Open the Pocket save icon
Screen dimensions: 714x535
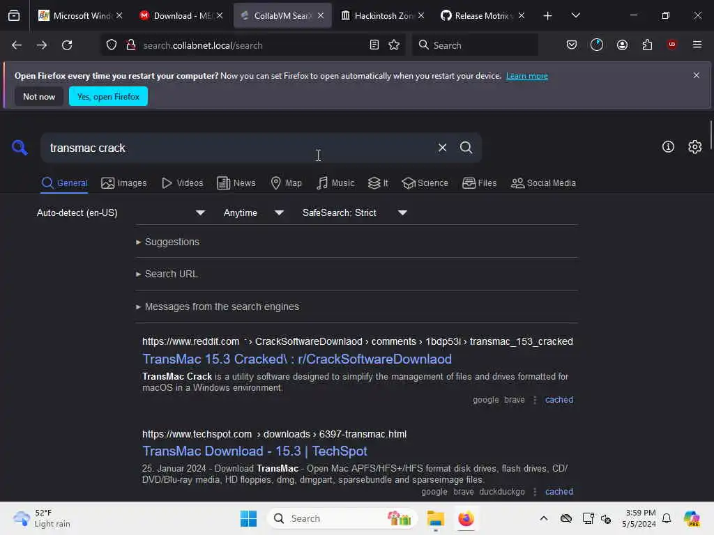pos(572,45)
